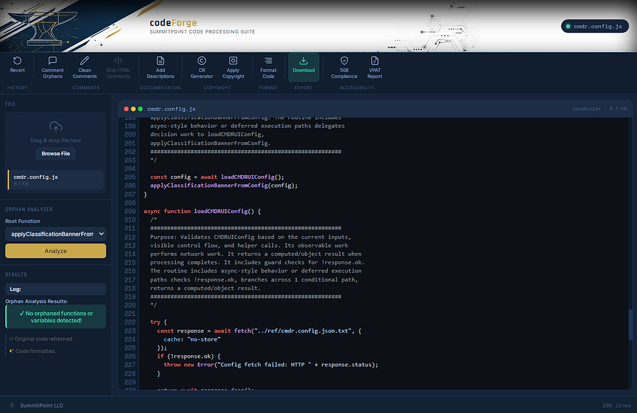Run Comment Orphans tool
This screenshot has width=637, height=413.
pyautogui.click(x=53, y=67)
